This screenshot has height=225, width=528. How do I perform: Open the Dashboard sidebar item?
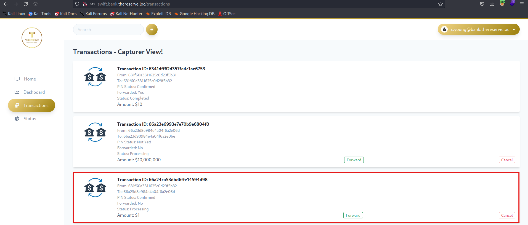coord(34,92)
